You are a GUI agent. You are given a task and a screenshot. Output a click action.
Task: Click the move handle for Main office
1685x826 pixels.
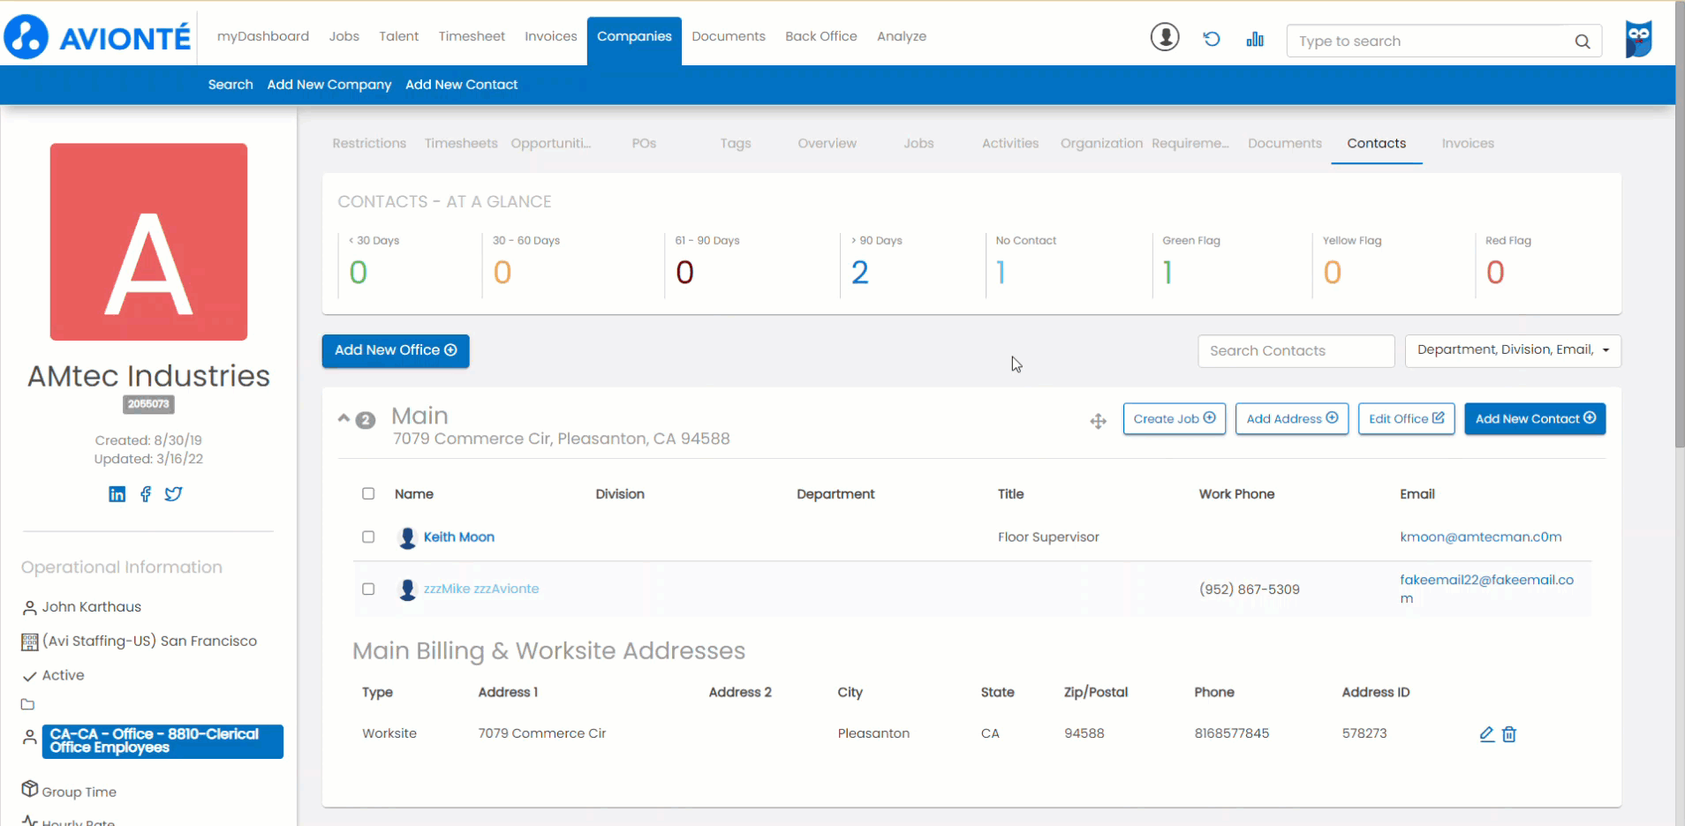coord(1098,421)
